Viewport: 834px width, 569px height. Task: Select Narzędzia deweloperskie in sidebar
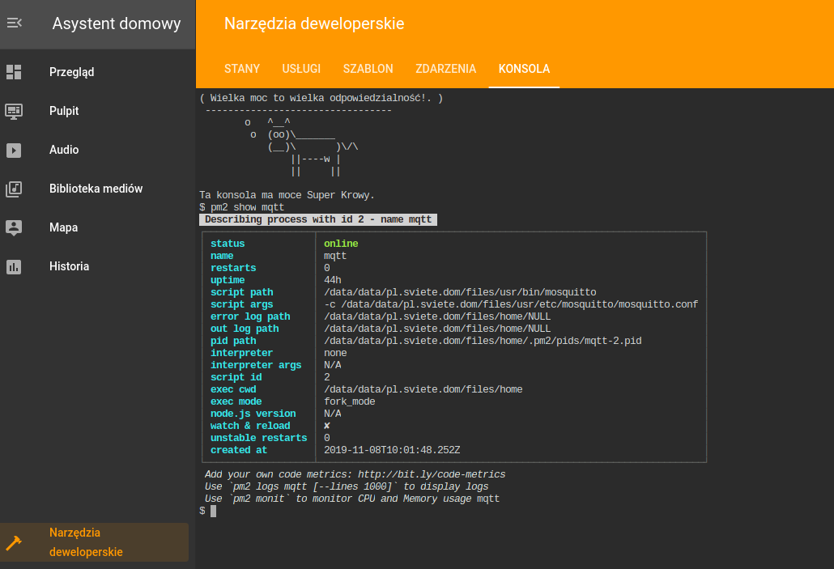[95, 542]
